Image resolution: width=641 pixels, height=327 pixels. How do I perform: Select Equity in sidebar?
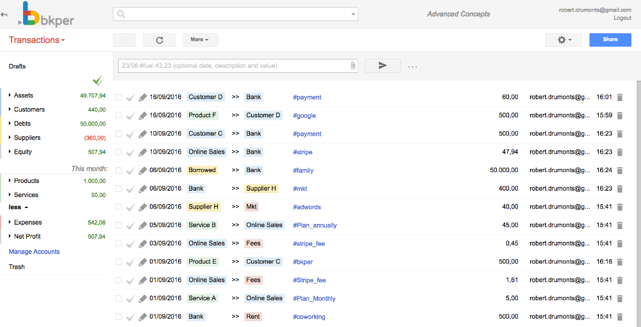tap(23, 152)
